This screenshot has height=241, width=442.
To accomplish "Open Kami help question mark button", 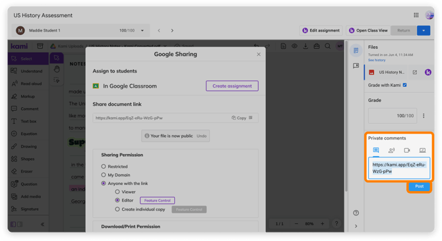I will [x=336, y=224].
